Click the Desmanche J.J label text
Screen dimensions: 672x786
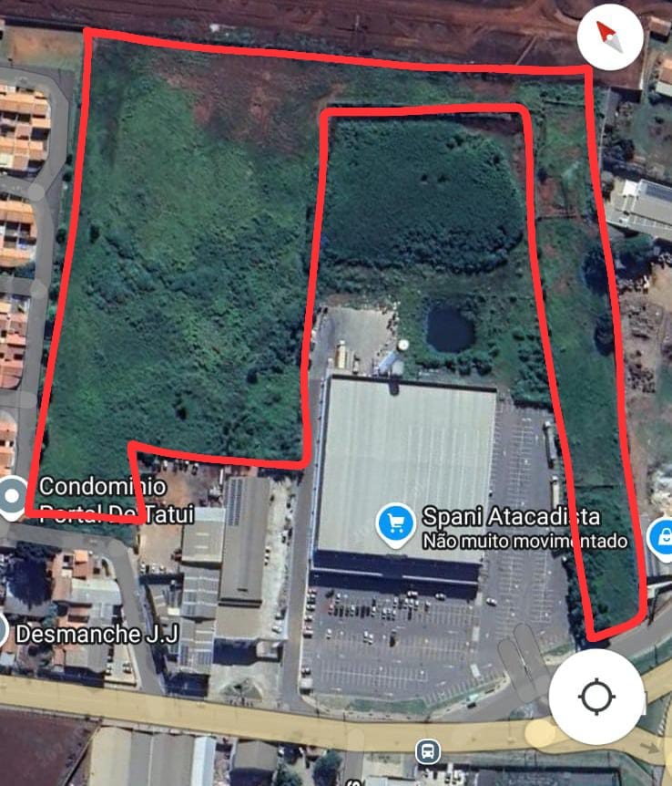97,634
